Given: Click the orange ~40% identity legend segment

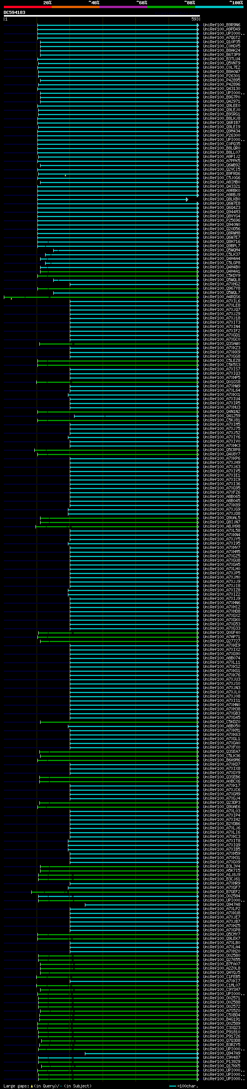Looking at the screenshot, I should pos(76,7).
